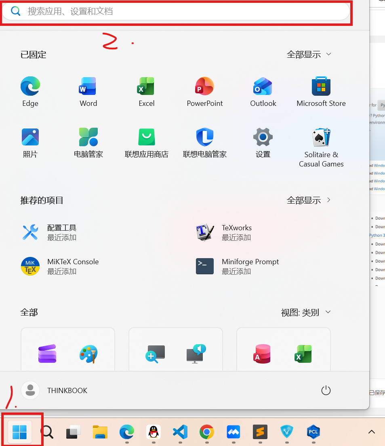The height and width of the screenshot is (446, 385).
Task: Click the search box 搜索应用、设置和文档
Action: point(176,11)
